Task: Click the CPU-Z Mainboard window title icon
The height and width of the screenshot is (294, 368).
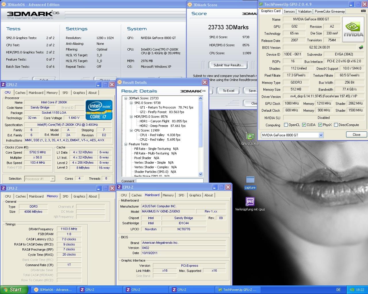Action: coord(120,187)
